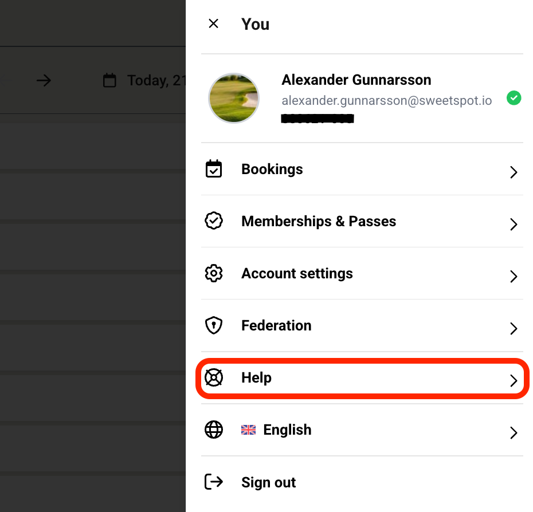Screen dimensions: 533x512
Task: Open the Today date picker
Action: [x=146, y=81]
